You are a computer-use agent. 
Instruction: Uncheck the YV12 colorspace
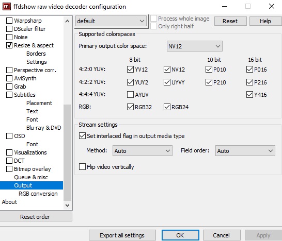click(130, 69)
